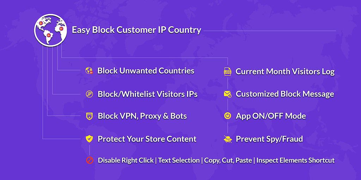
Task: Click the spy/fraud incognito icon
Action: point(227,139)
